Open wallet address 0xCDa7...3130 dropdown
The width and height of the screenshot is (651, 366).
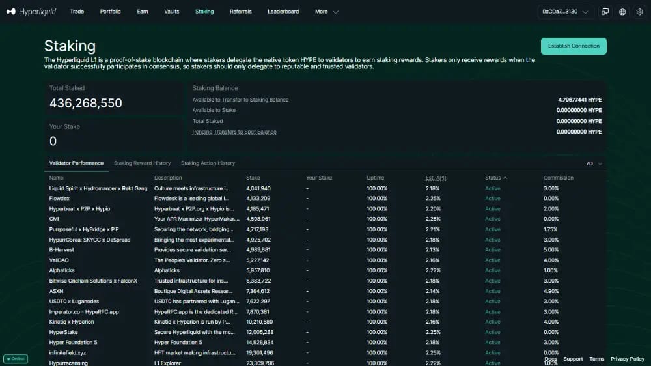565,12
